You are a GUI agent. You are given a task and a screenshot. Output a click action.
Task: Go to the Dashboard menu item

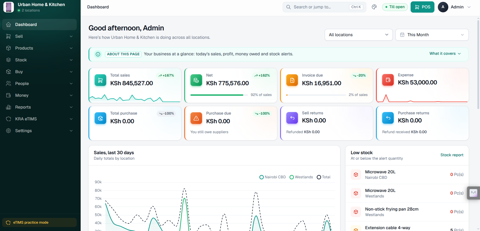coord(39,24)
